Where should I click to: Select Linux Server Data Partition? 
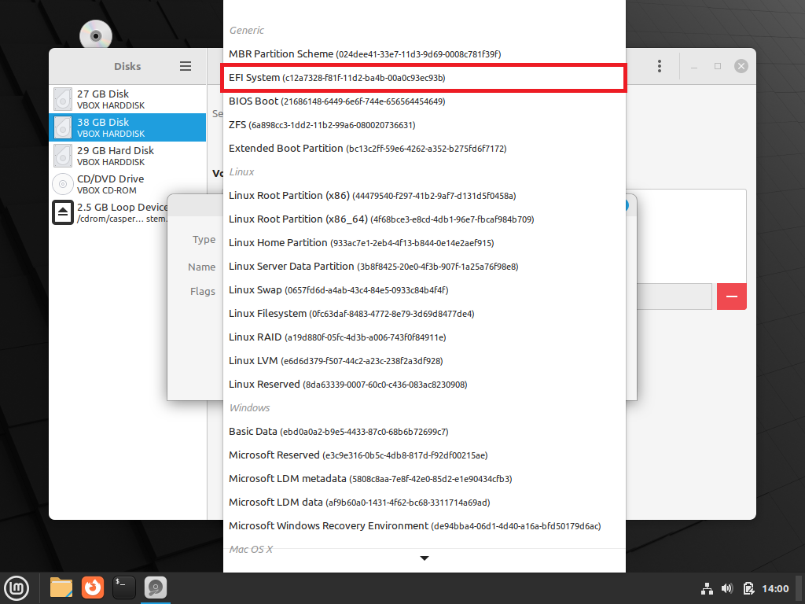424,267
